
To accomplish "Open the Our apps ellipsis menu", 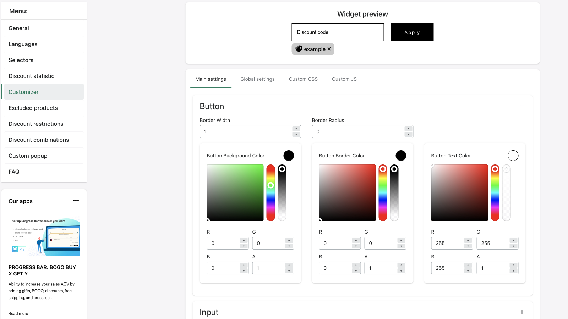I will (76, 201).
